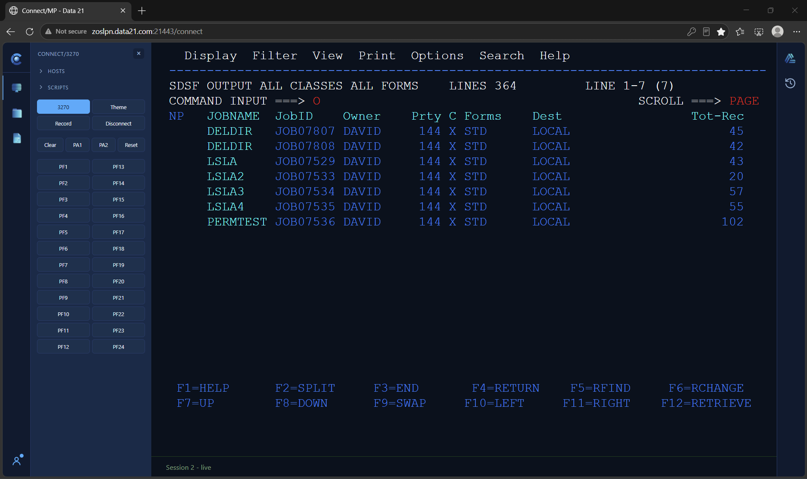Open the Options menu in SDSF

[x=437, y=56]
